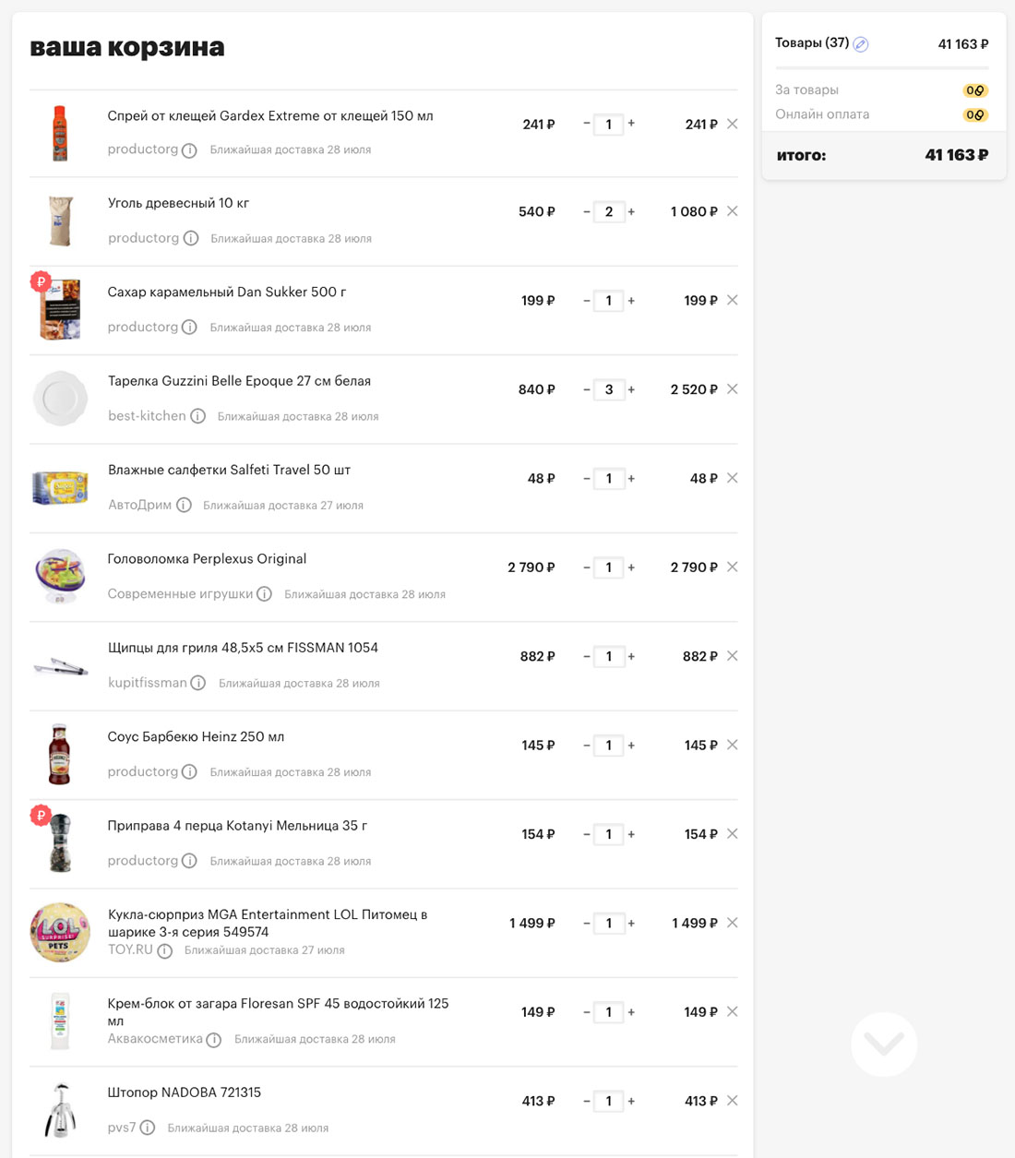Click the pvs7 seller info icon
The image size is (1015, 1158).
(x=148, y=1128)
